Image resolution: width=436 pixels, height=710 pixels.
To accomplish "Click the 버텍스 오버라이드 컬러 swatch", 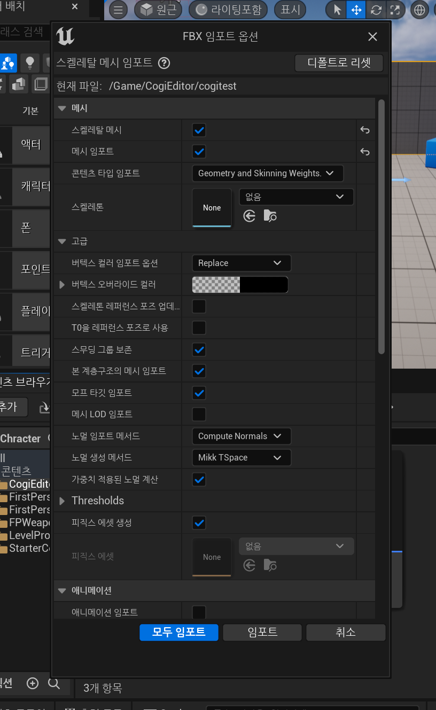I will point(240,285).
